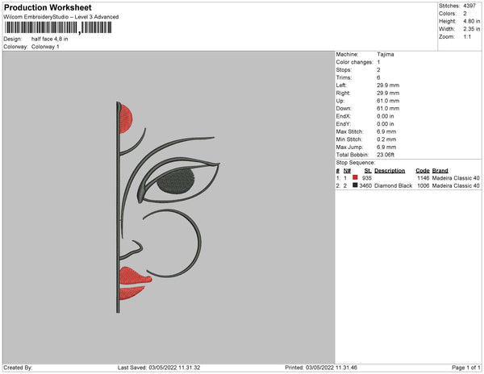Image resolution: width=484 pixels, height=374 pixels.
Task: Click the Colors value 2
Action: click(465, 14)
